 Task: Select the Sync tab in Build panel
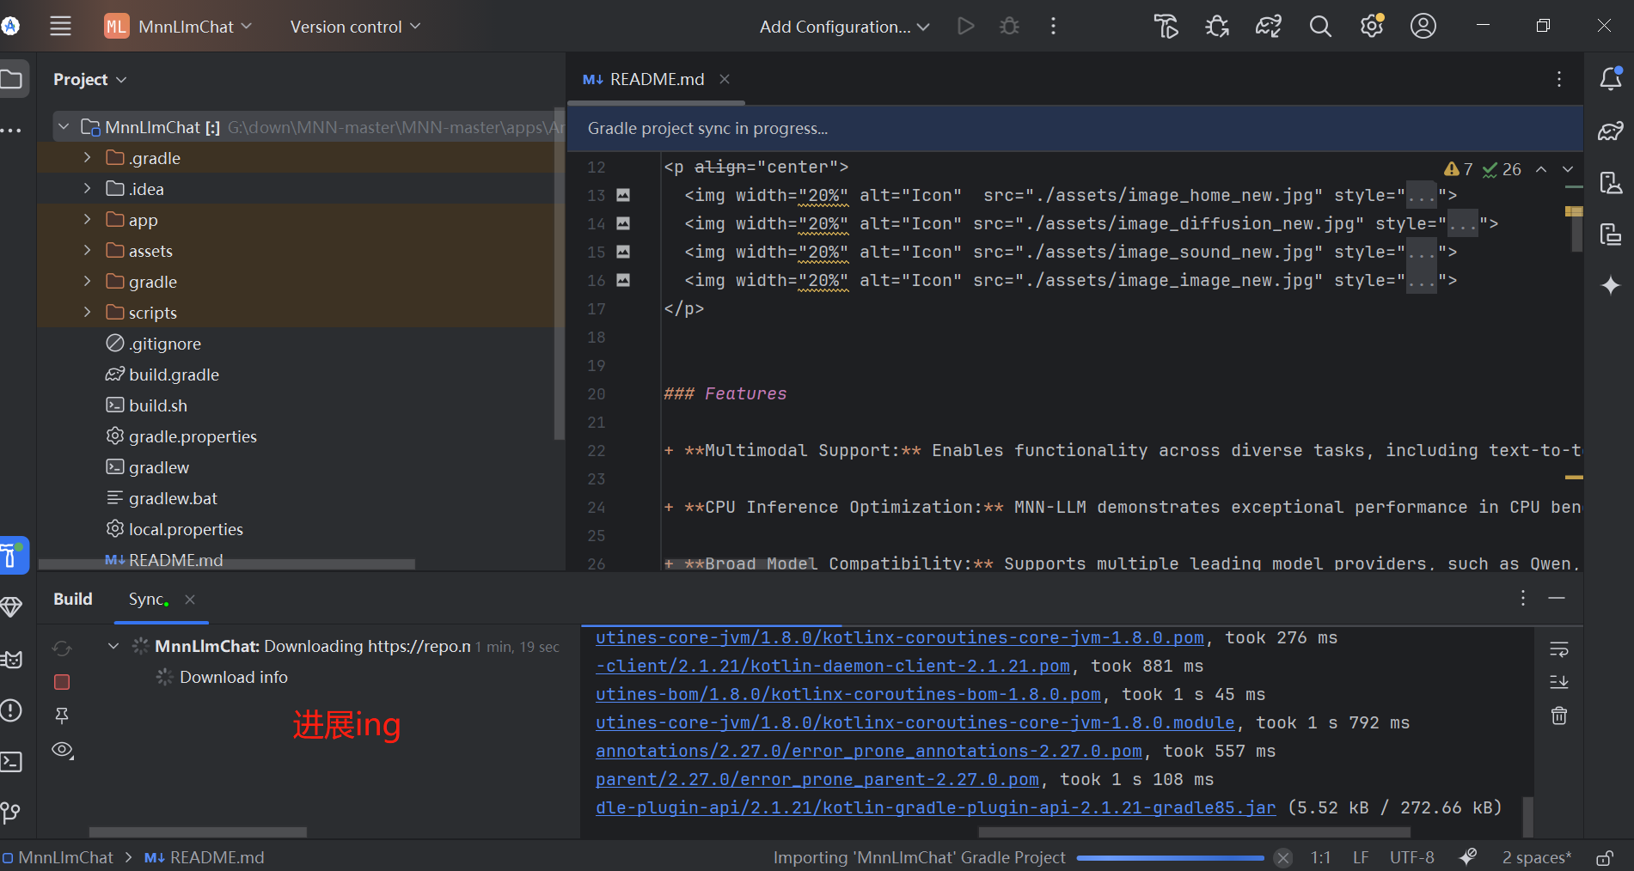[148, 599]
